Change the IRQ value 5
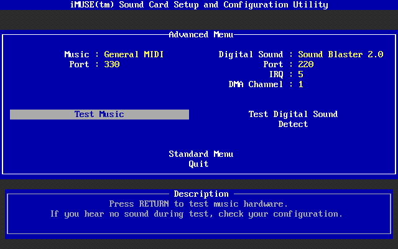 (300, 75)
